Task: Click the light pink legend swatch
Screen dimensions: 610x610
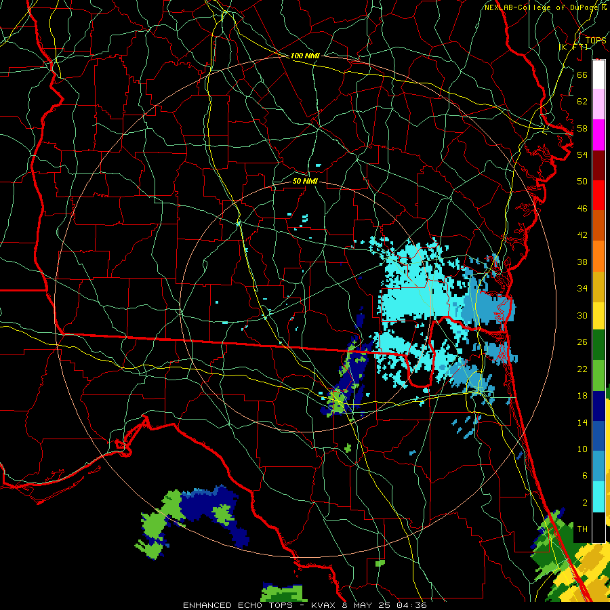Action: click(x=598, y=104)
